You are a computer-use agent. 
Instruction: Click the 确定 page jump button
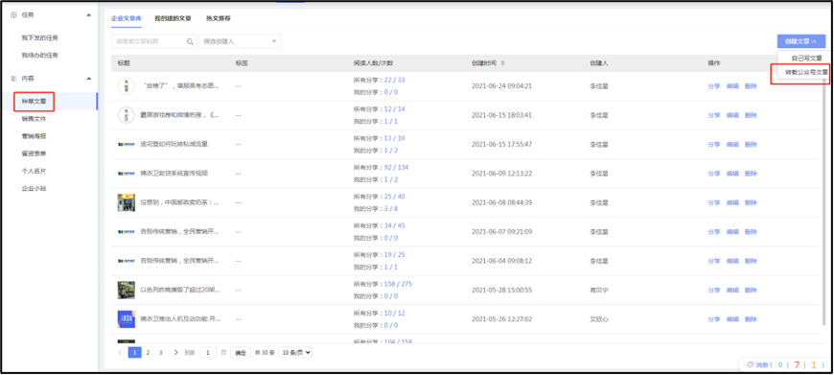(241, 353)
